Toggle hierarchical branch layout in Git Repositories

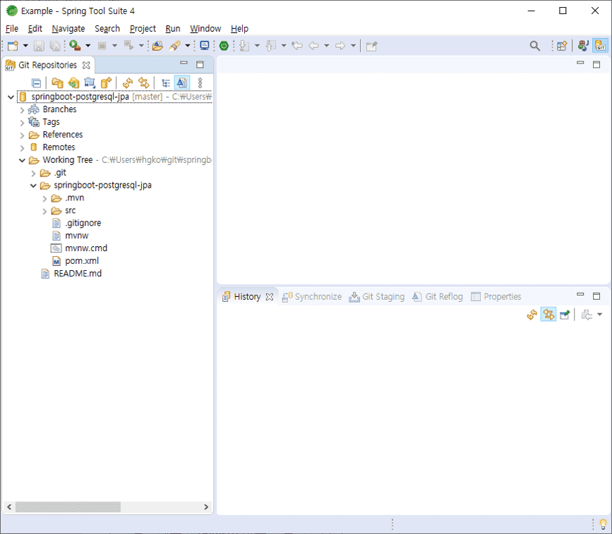166,83
